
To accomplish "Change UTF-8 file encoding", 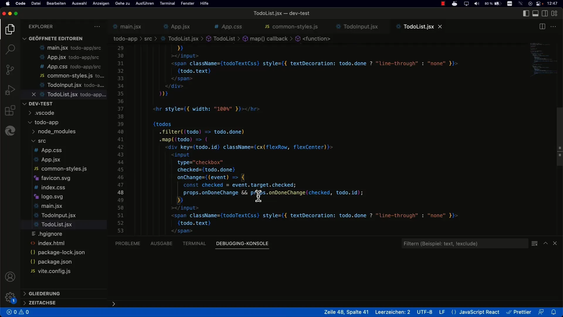I will [425, 312].
